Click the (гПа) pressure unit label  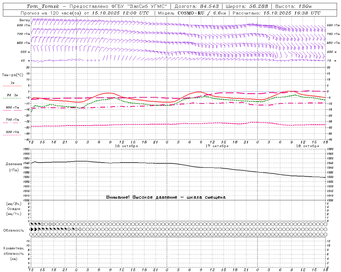click(14, 170)
